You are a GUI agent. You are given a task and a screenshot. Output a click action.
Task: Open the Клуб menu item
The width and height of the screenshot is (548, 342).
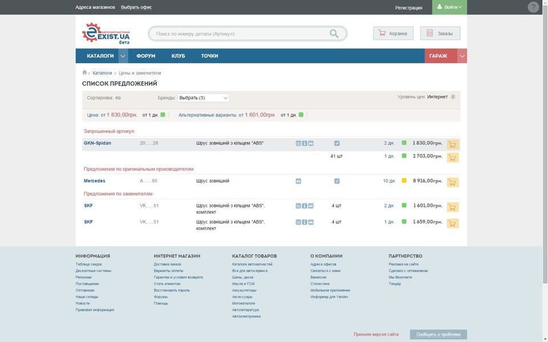[178, 56]
